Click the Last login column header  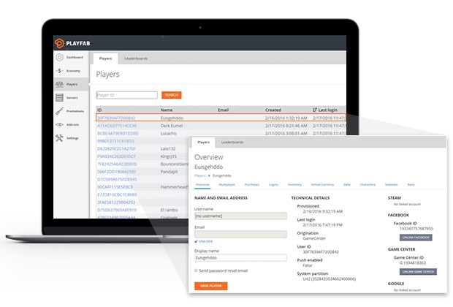click(x=327, y=110)
